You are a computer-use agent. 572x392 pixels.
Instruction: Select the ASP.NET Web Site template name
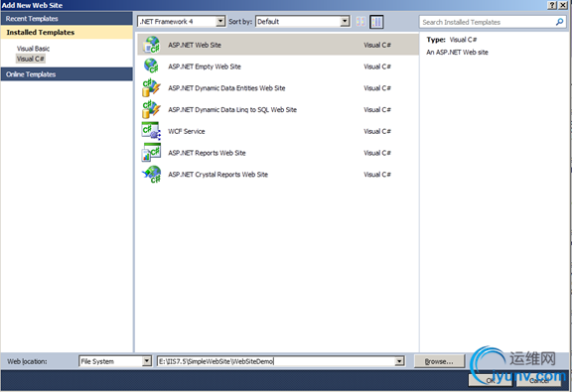tap(195, 45)
